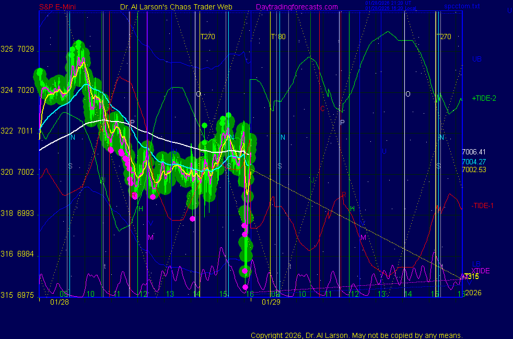Select the +TIDE-2 legend label
The height and width of the screenshot is (339, 513).
coord(484,98)
